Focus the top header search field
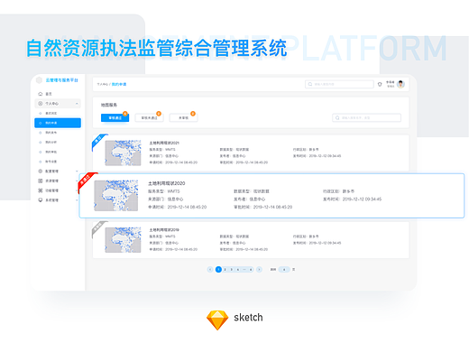469x352 pixels. pyautogui.click(x=339, y=84)
